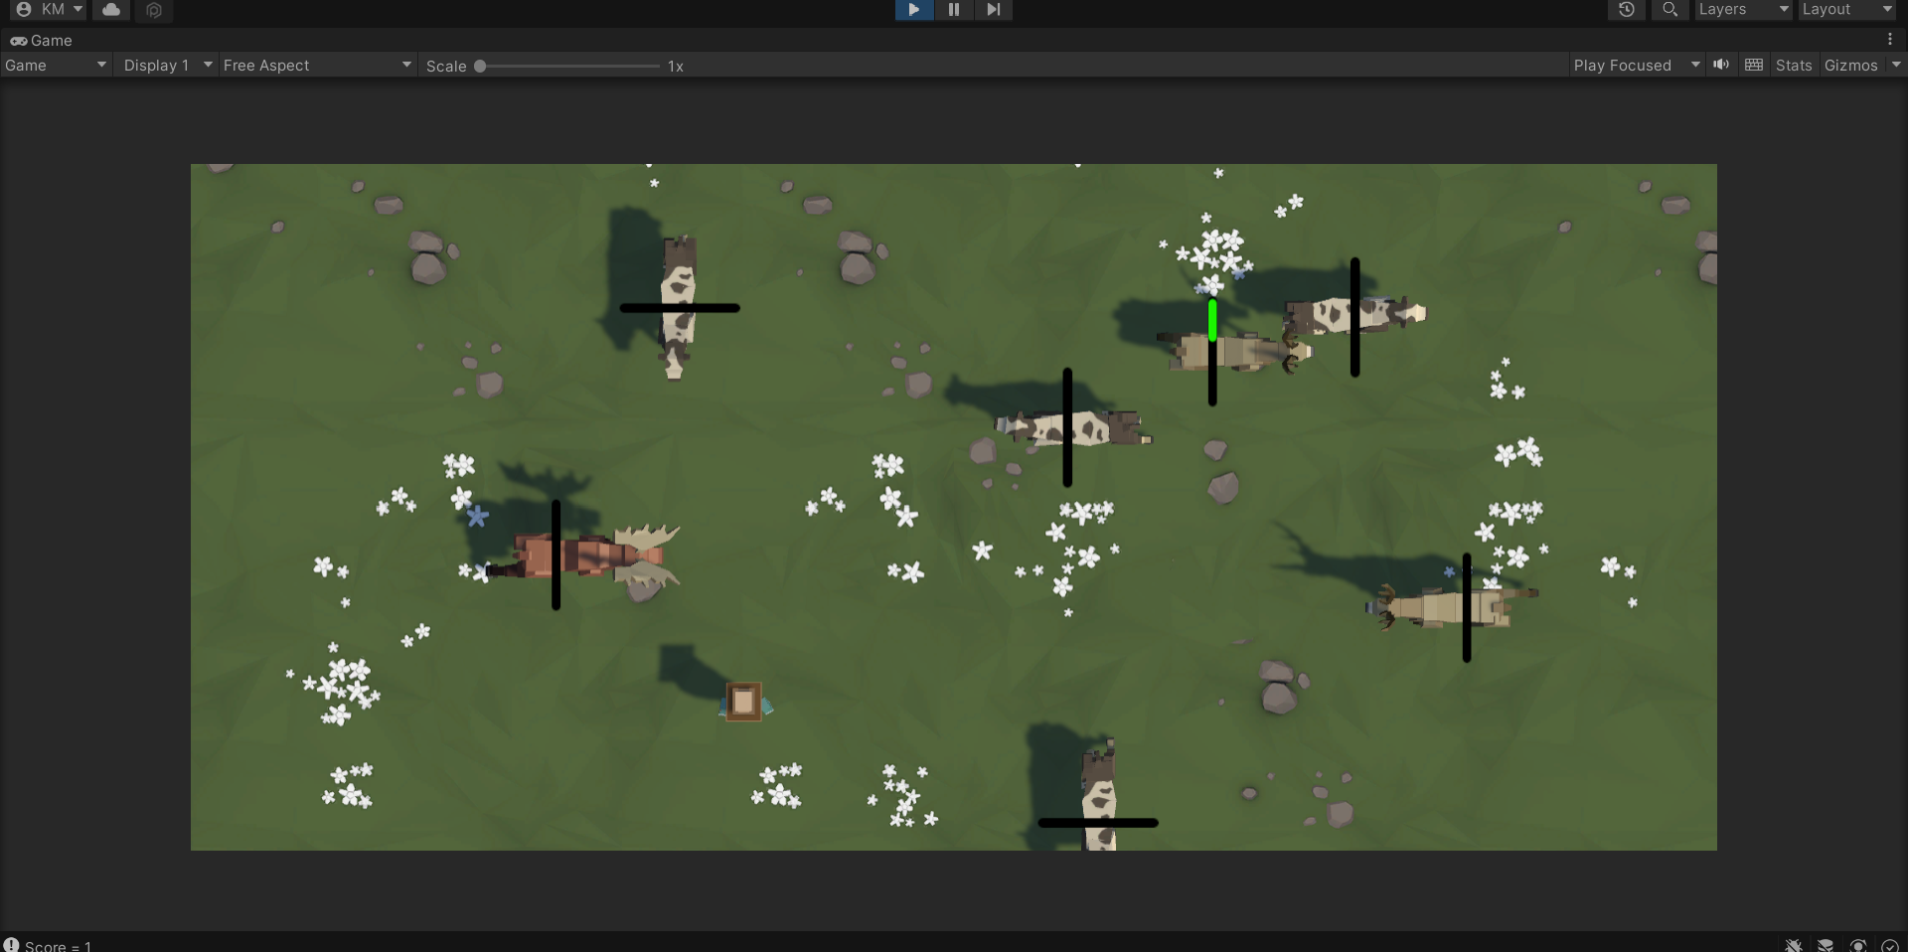Click the Gizmos button
Screen dimensions: 1908x952
point(1850,66)
